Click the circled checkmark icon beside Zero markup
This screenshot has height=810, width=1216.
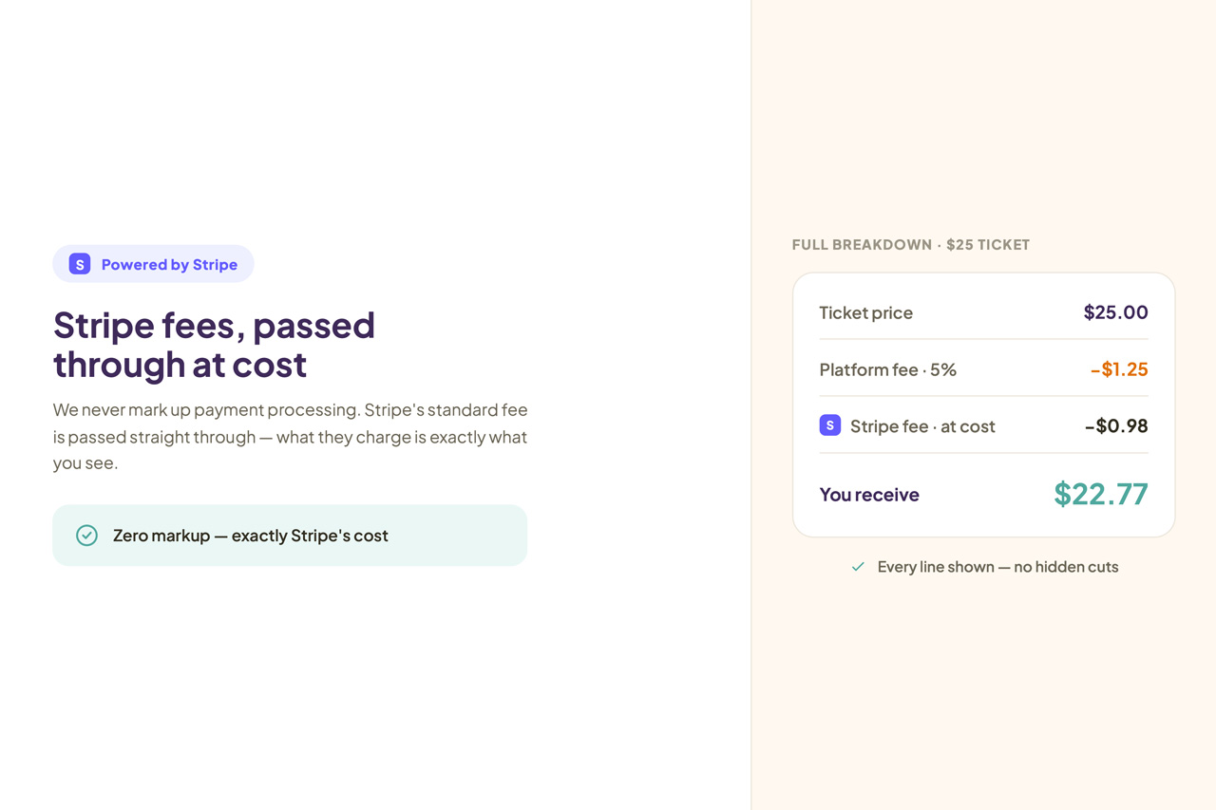point(86,536)
